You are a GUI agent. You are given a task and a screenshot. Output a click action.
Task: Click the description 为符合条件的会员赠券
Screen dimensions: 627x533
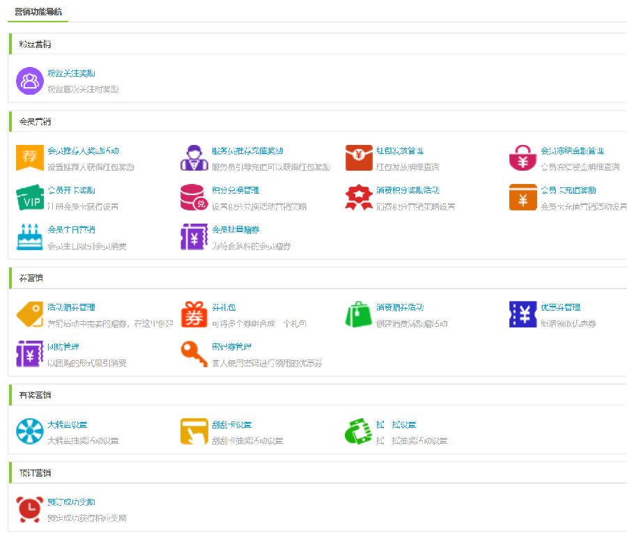(x=251, y=246)
